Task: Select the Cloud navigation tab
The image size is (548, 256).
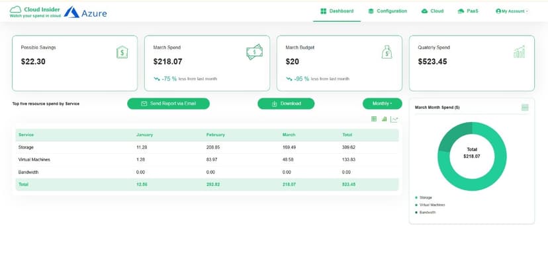Action: 432,11
